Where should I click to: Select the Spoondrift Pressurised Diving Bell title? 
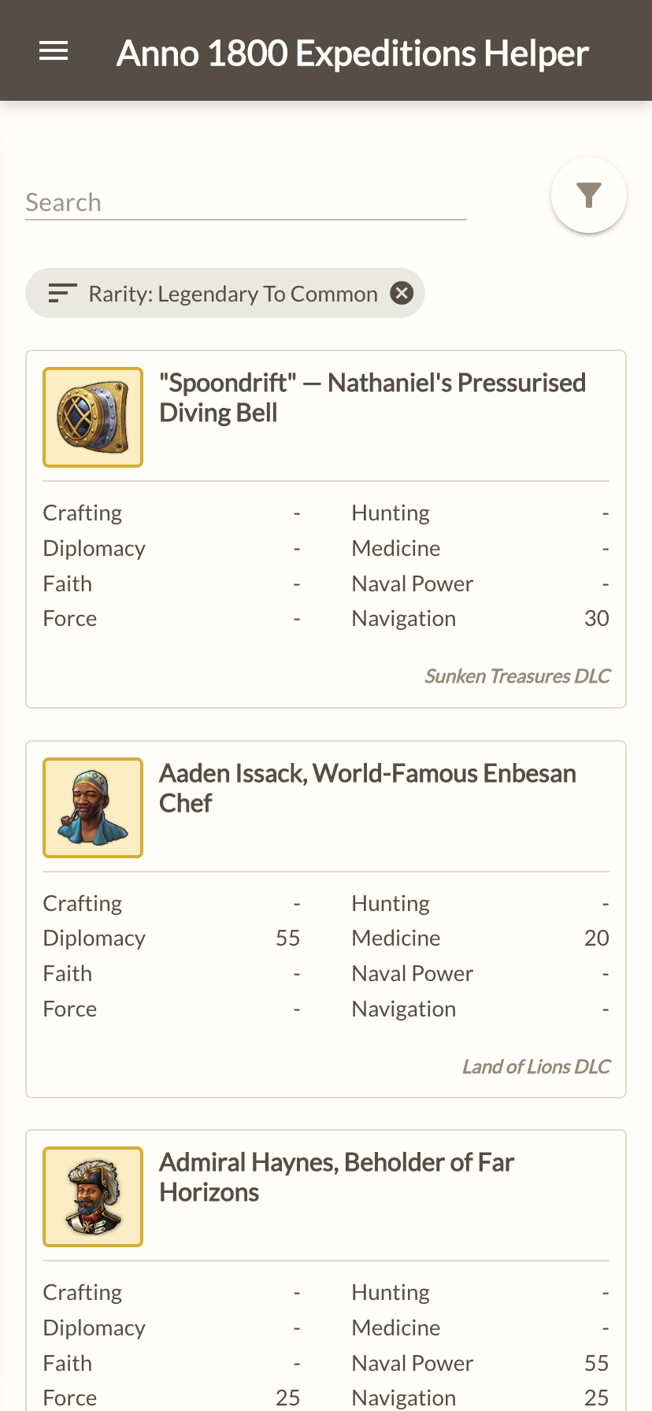pyautogui.click(x=372, y=398)
